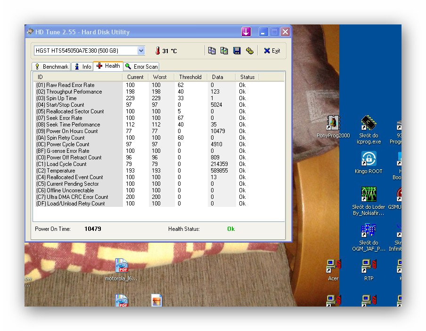This screenshot has height=331, width=426.
Task: Open the Skrót do OGM_JAF_P desktop shortcut
Action: click(x=369, y=237)
